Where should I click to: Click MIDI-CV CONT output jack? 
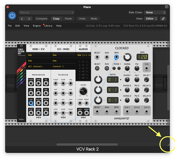pyautogui.click(x=46, y=113)
